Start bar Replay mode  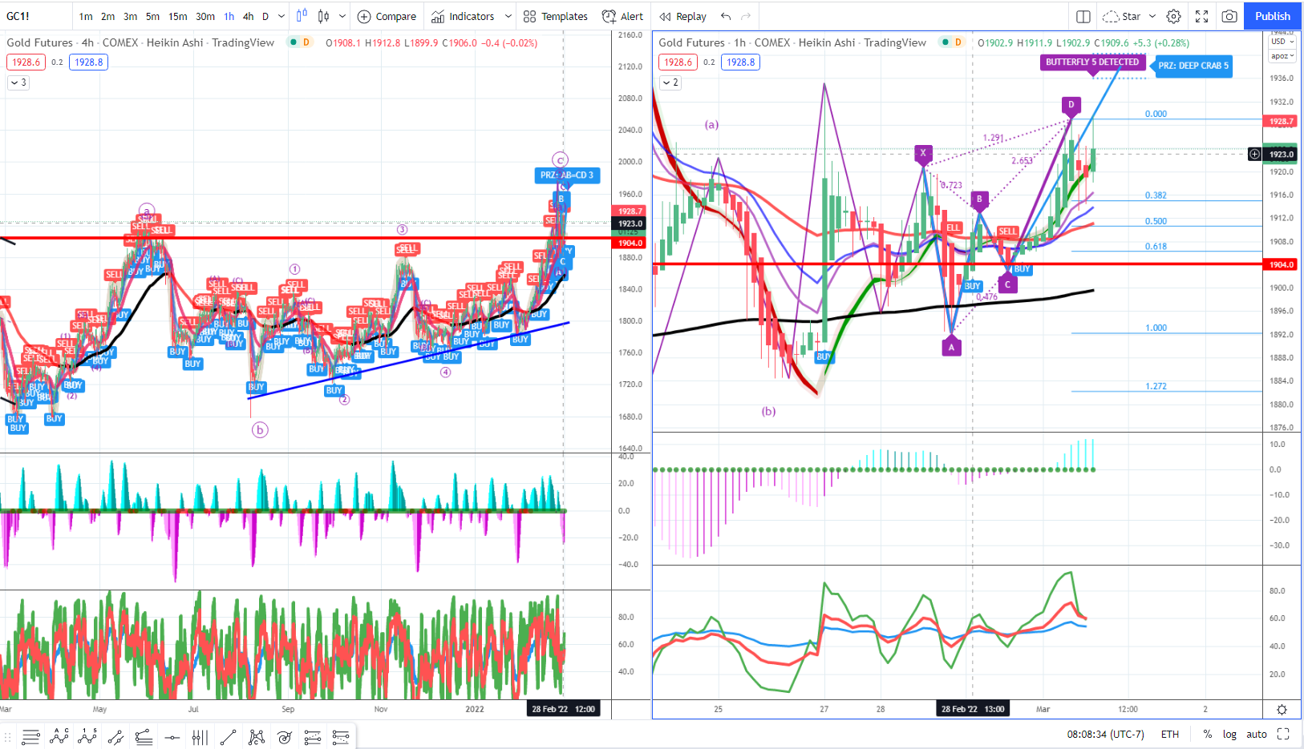tap(682, 16)
